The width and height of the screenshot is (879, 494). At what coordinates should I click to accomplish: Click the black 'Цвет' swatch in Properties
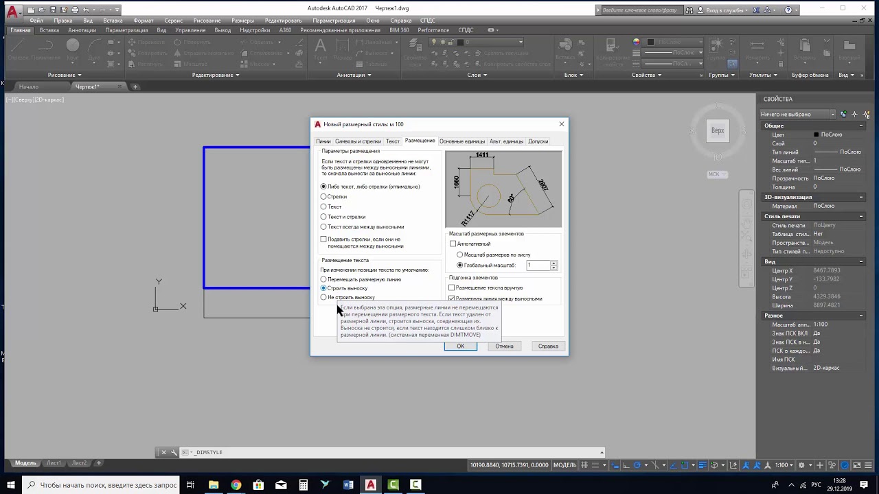[x=817, y=135]
